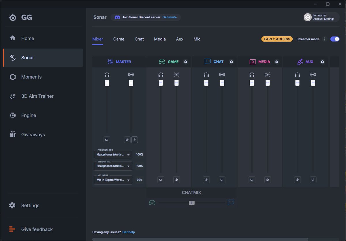Image resolution: width=346 pixels, height=241 pixels.
Task: Click MEDIA headphones volume slider handle
Action: tap(252, 83)
